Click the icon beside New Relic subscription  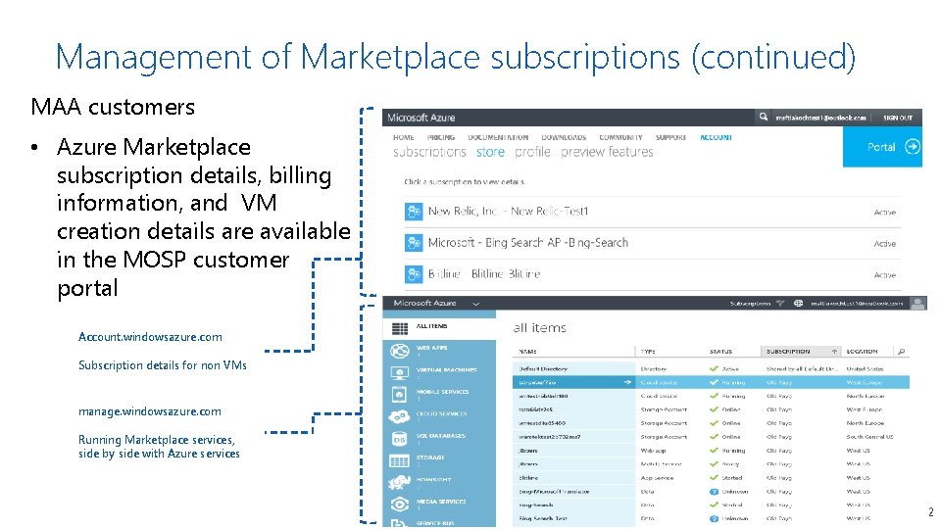[414, 212]
